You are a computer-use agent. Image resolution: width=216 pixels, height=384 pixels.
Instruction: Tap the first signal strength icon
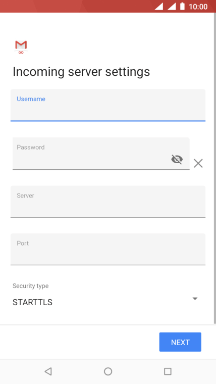click(159, 7)
